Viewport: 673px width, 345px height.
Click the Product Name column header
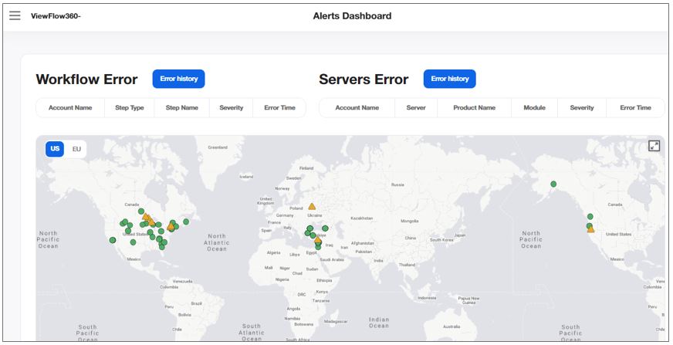474,108
